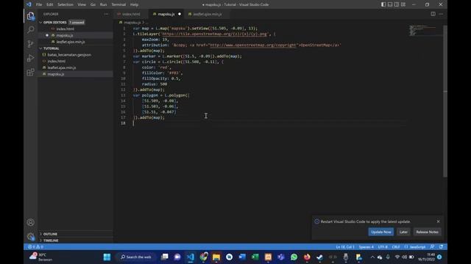Change the JavaScript language mode
Image resolution: width=471 pixels, height=264 pixels.
tap(417, 247)
